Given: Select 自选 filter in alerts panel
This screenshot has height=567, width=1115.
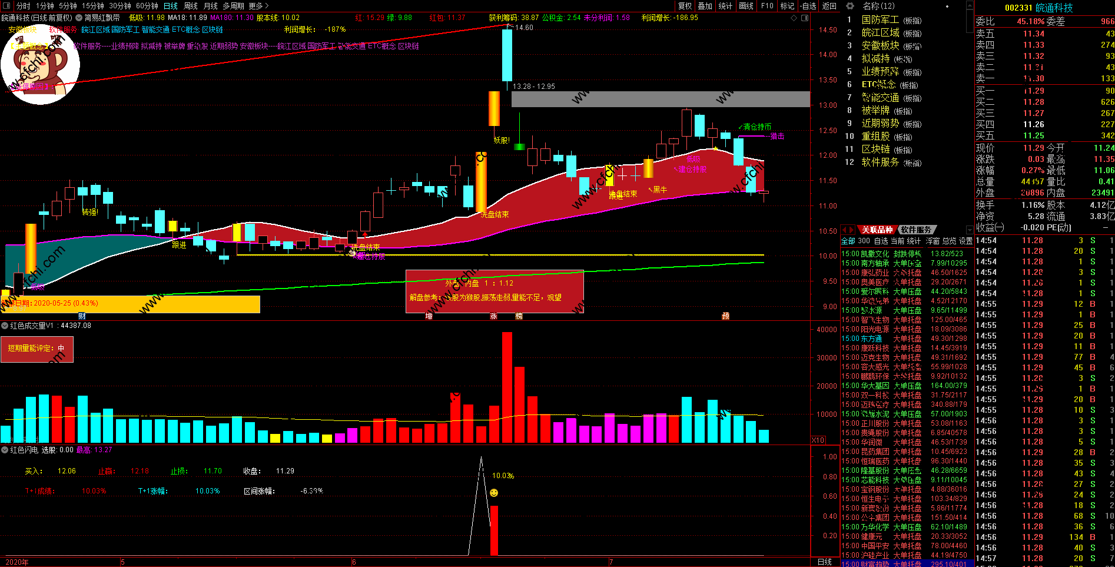Looking at the screenshot, I should (881, 241).
